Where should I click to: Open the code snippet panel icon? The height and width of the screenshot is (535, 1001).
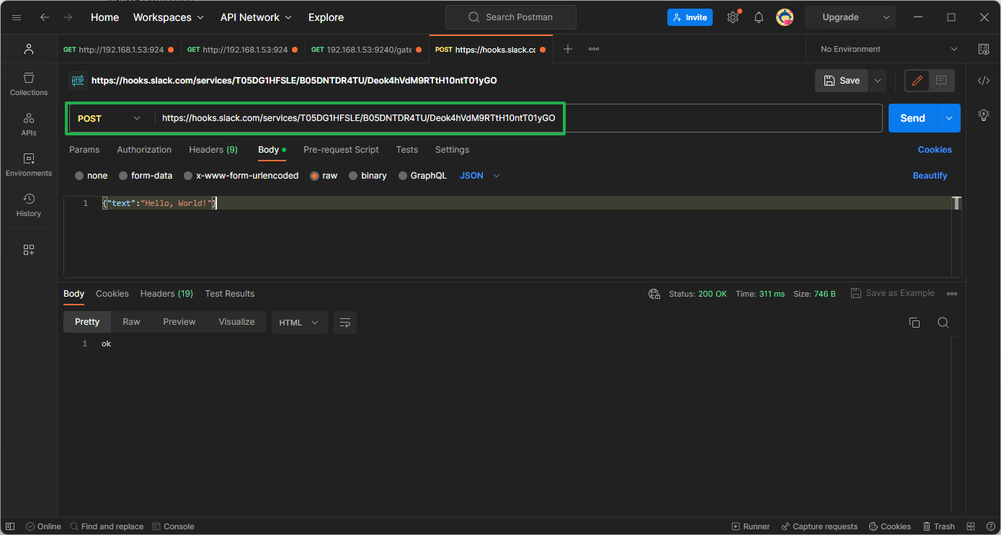click(x=983, y=81)
